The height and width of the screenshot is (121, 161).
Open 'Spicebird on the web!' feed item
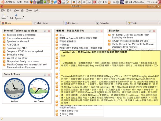pos(18,41)
